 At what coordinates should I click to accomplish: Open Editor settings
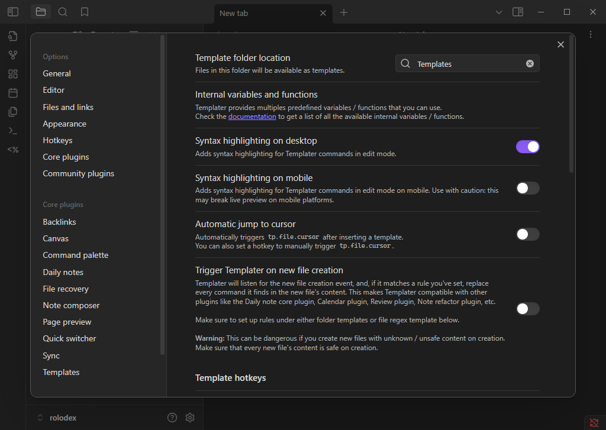pyautogui.click(x=54, y=90)
